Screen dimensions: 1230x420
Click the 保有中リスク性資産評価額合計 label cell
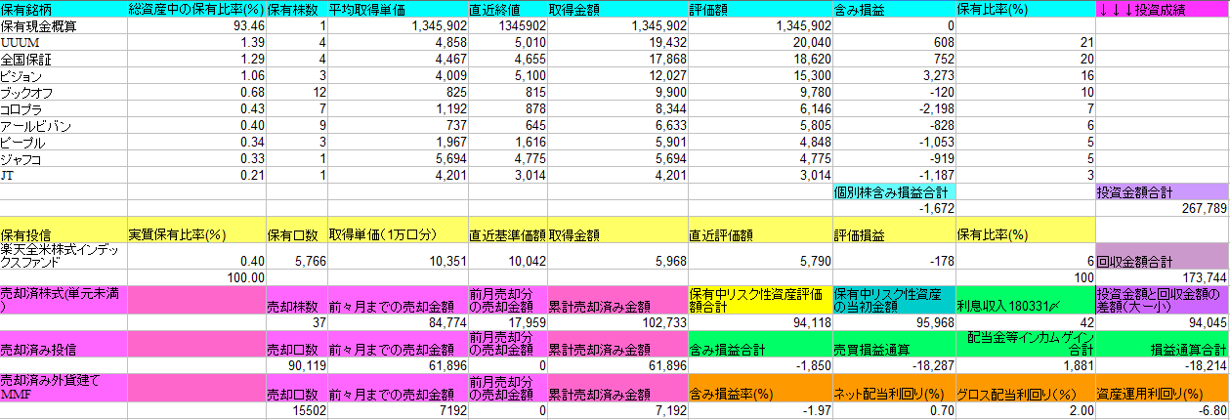coord(759,300)
